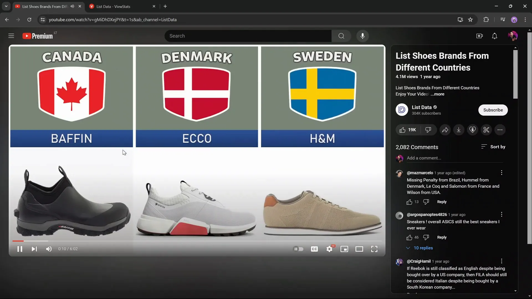Screen dimensions: 532x299
Task: Open the notifications bell
Action: click(495, 36)
